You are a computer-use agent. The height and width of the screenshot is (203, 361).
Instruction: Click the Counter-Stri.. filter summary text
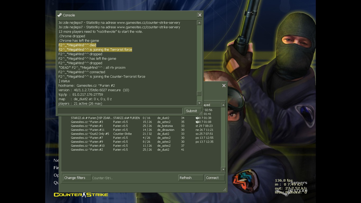tap(102, 178)
